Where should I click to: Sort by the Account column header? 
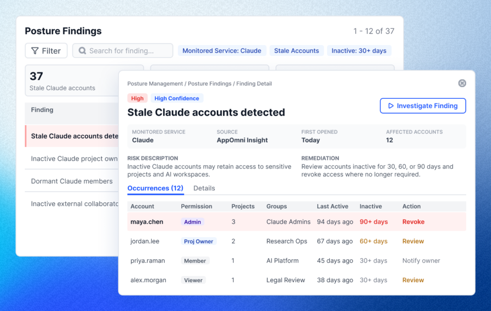pos(142,206)
